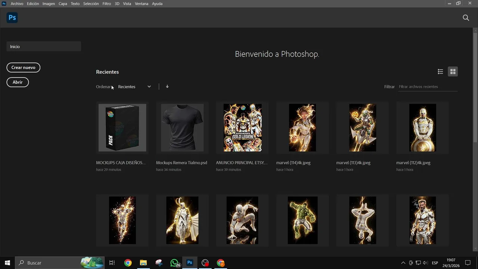Open the Texto menu
Image resolution: width=478 pixels, height=269 pixels.
point(75,3)
